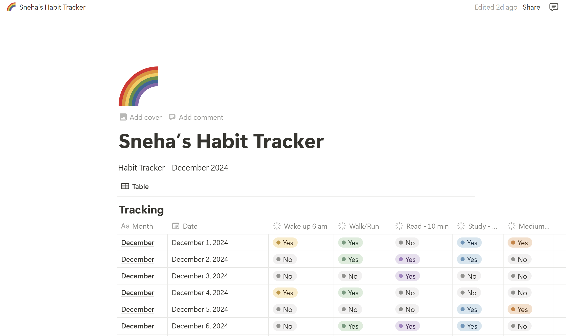Select the Table view tab
Viewport: 566px width, 336px height.
pos(135,186)
